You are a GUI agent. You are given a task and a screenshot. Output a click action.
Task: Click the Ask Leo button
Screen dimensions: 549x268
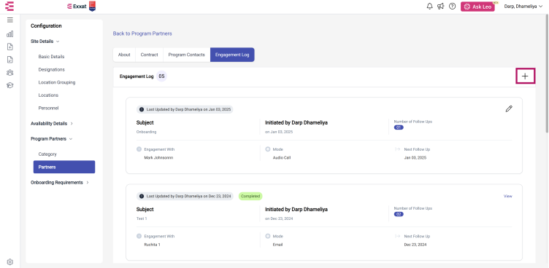click(x=477, y=7)
